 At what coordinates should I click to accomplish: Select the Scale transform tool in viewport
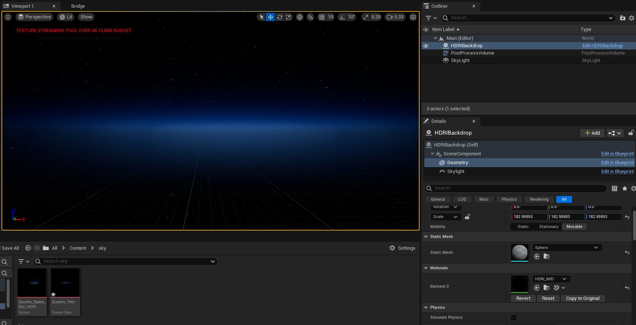(288, 17)
